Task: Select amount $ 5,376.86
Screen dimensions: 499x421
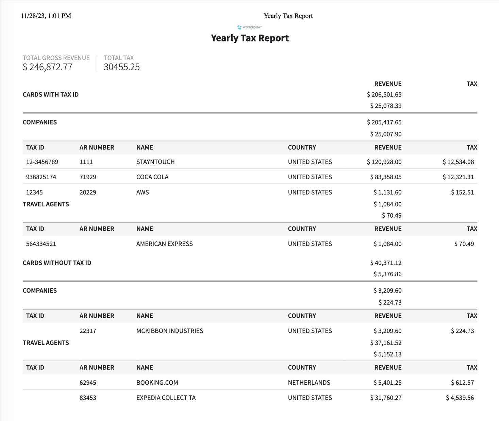Action: click(387, 274)
